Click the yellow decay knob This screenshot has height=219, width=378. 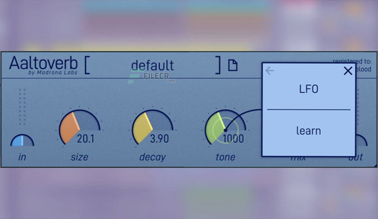coord(152,127)
